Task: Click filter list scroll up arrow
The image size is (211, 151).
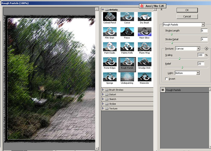Action: coord(155,9)
